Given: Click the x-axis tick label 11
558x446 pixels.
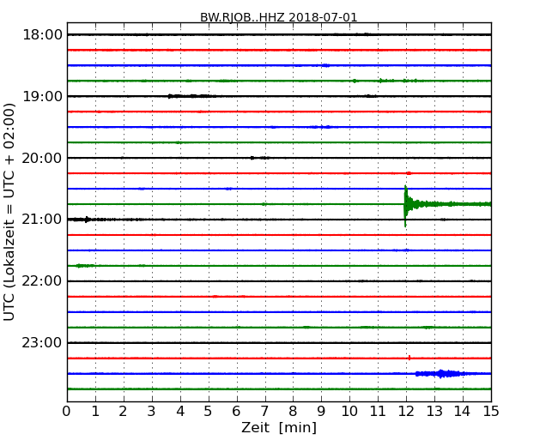Looking at the screenshot, I should [x=378, y=412].
